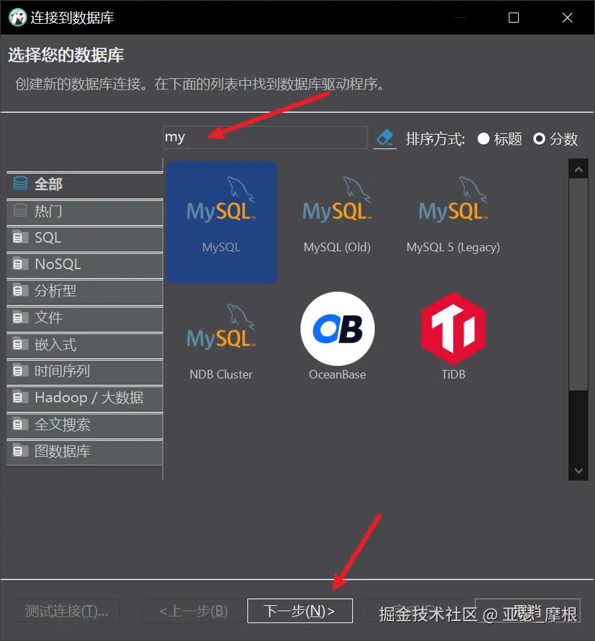Sort drivers by 标题 radio option
595x641 pixels.
click(499, 139)
